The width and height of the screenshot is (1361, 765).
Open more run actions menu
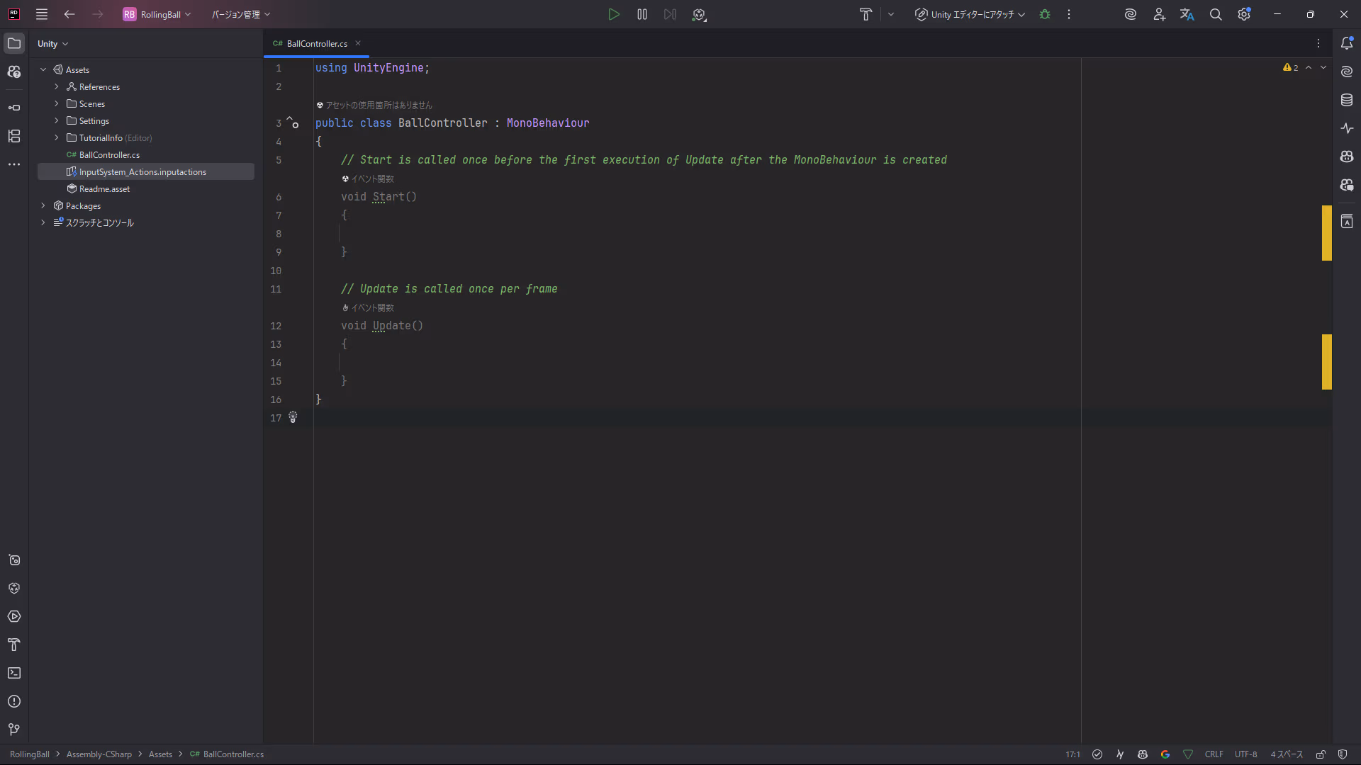click(1069, 14)
